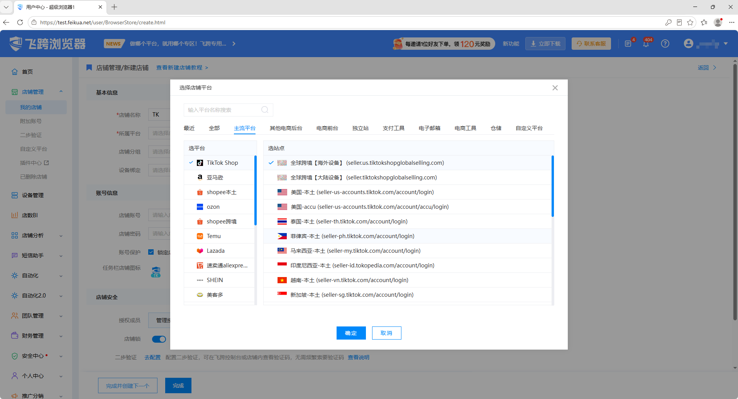Screen dimensions: 738x399
Task: Choose the Amazon platform icon
Action: click(x=200, y=178)
